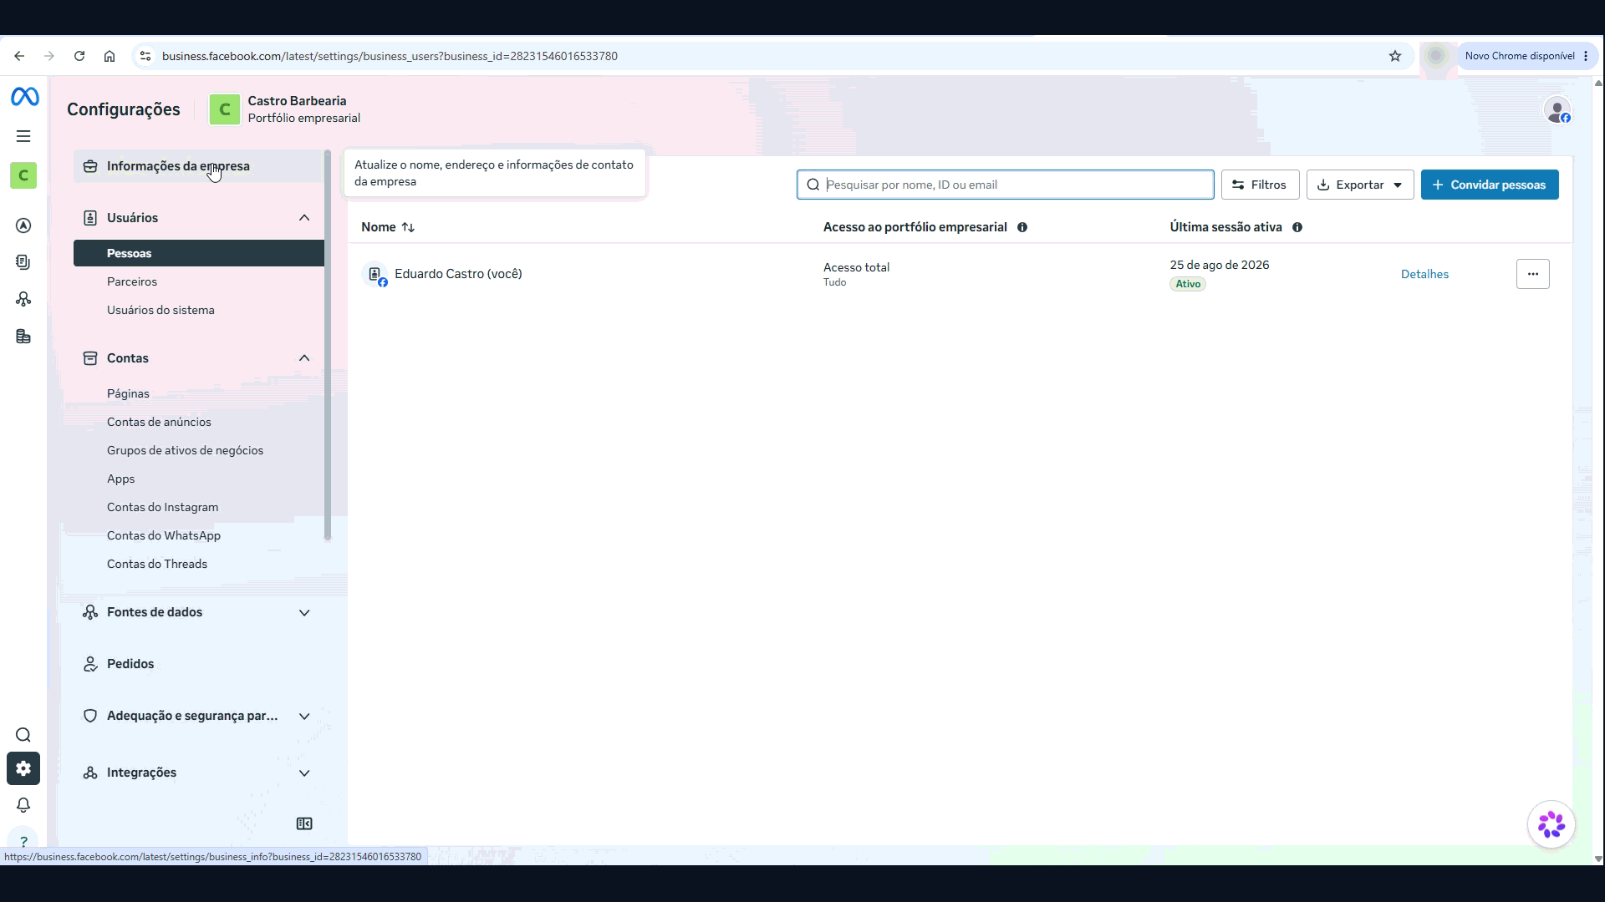Screen dimensions: 1605x902
Task: Bookmark page with the star icon
Action: pos(1394,56)
